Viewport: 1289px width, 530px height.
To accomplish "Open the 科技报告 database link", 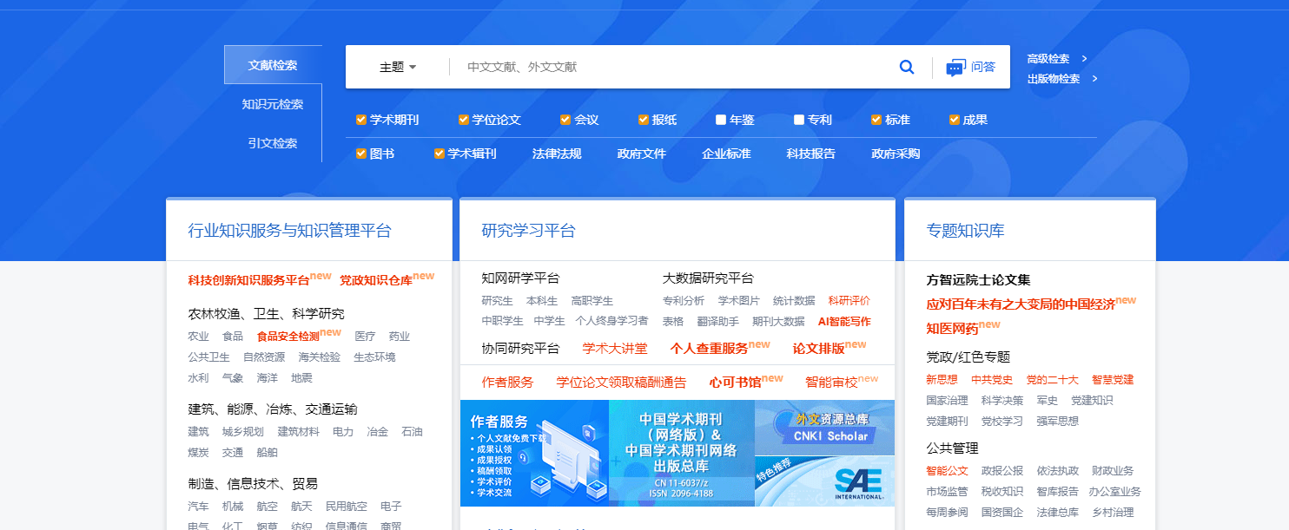I will pos(811,154).
